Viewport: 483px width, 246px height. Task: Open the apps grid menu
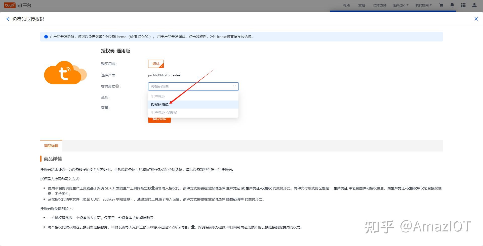[x=463, y=5]
